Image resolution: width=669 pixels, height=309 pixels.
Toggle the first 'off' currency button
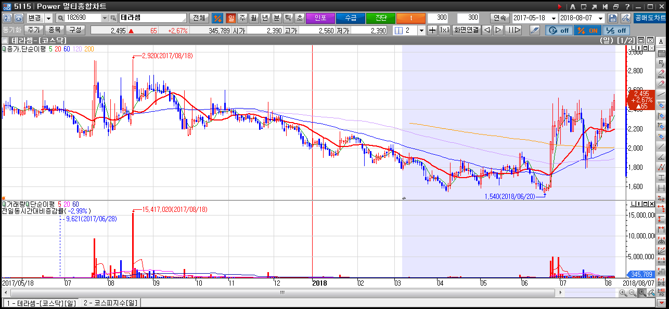pos(558,30)
